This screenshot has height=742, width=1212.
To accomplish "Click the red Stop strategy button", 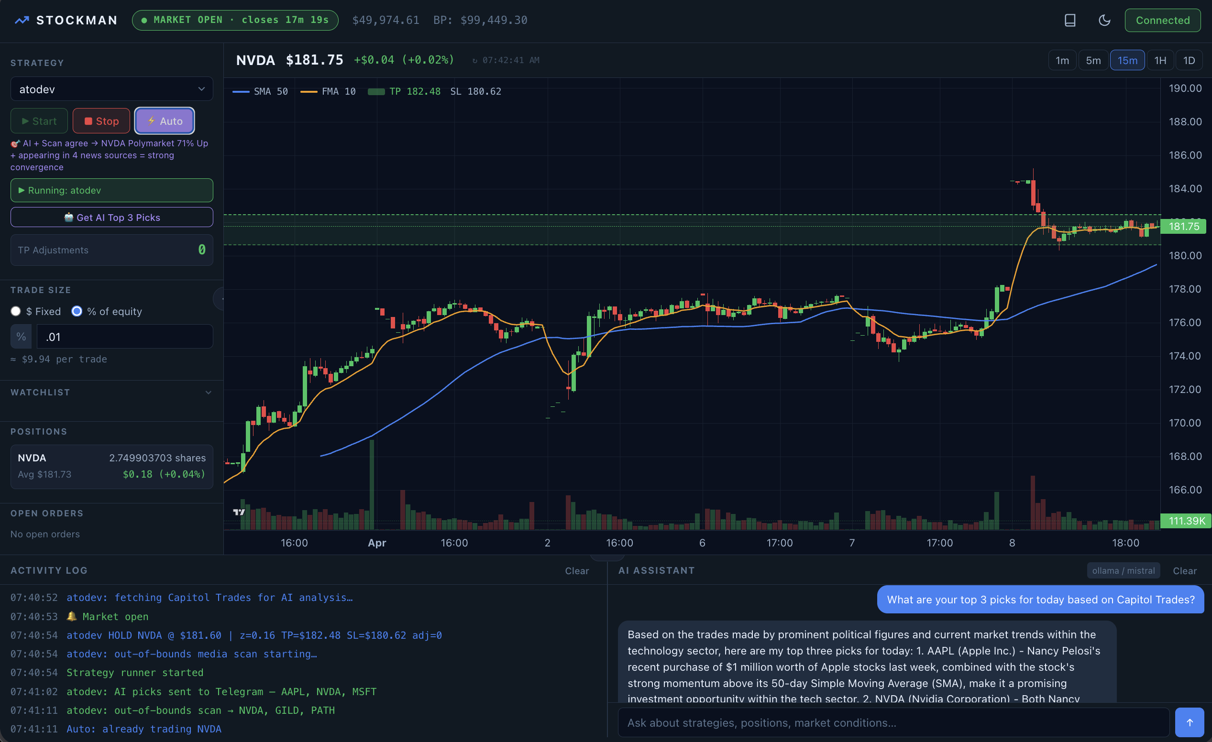I will pos(101,121).
